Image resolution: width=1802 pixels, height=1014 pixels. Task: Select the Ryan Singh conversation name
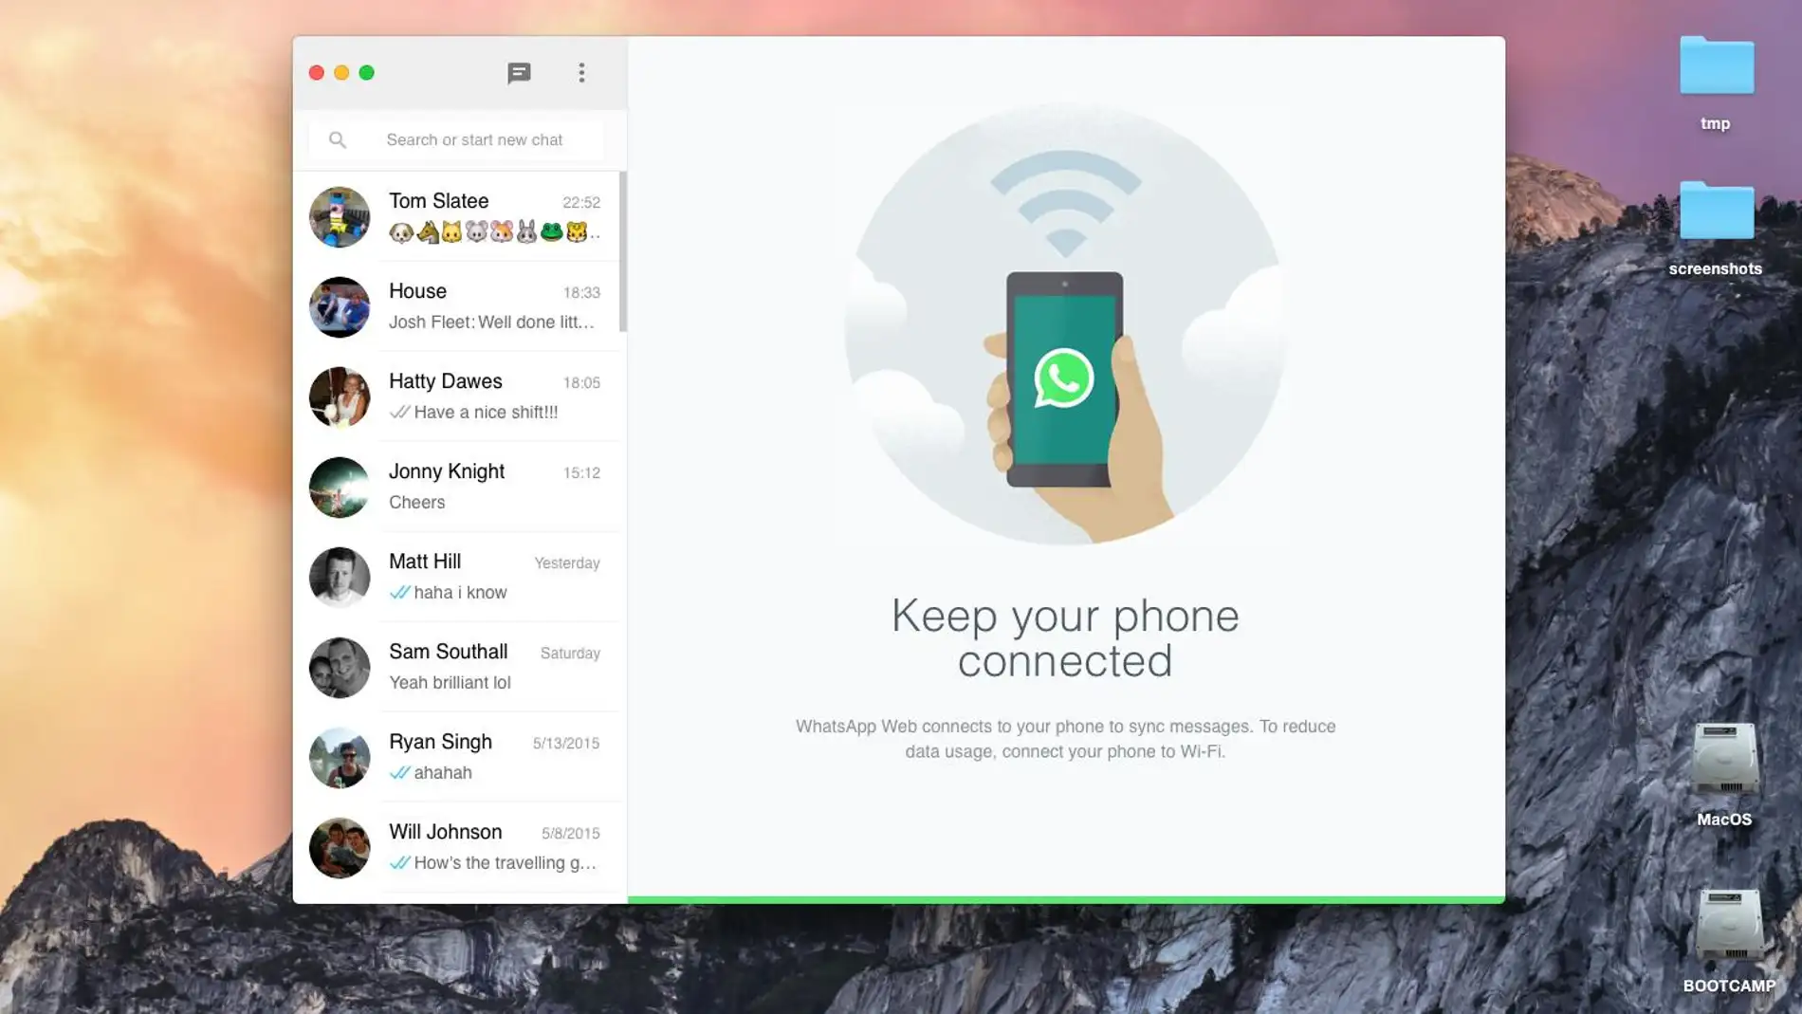click(440, 742)
